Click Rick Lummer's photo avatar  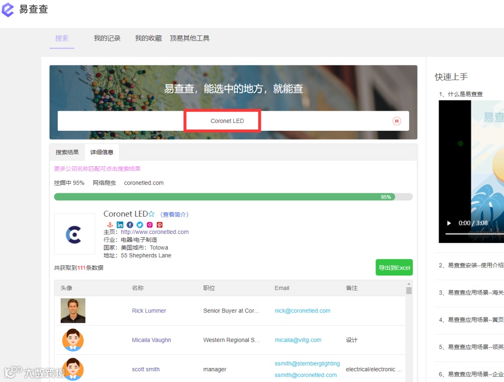point(73,311)
